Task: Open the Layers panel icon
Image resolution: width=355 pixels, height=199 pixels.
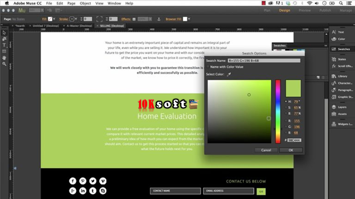Action: pos(334,107)
